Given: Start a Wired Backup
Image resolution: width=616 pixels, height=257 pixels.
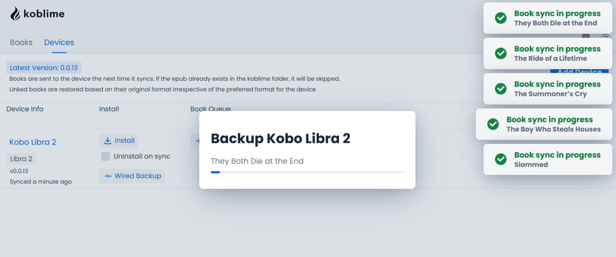Looking at the screenshot, I should pyautogui.click(x=132, y=176).
